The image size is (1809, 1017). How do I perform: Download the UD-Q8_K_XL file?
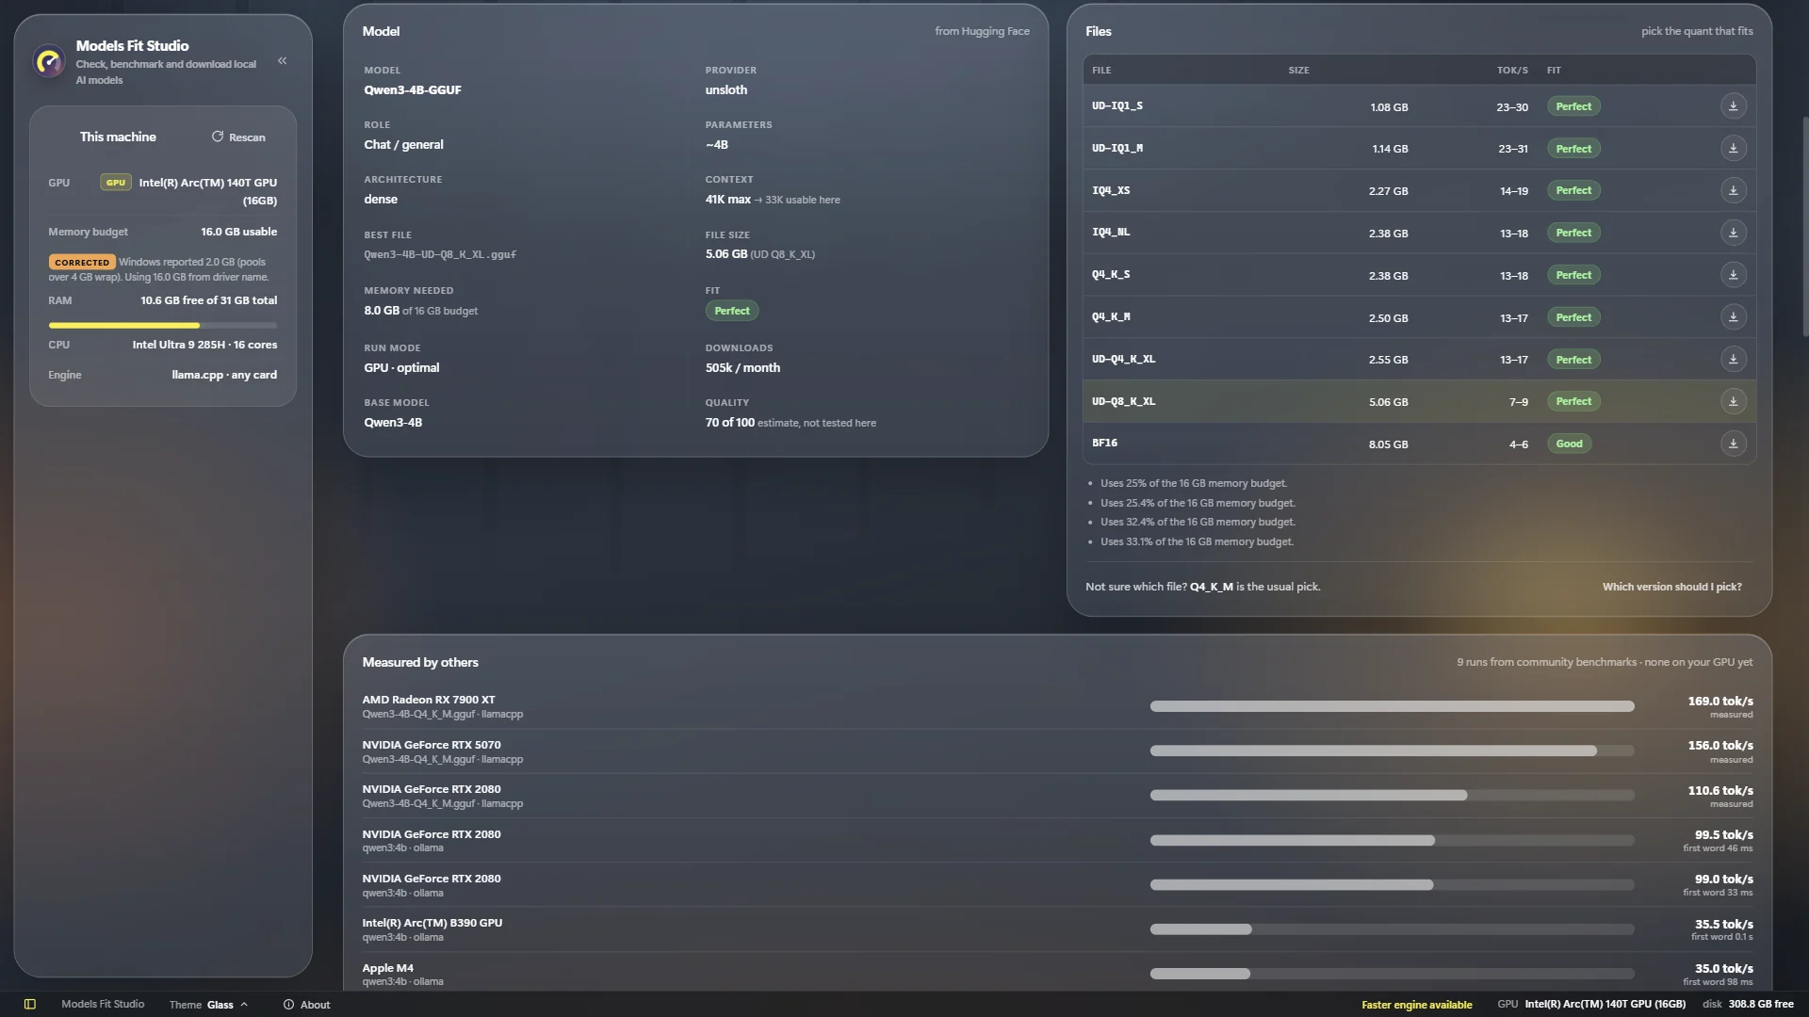[x=1733, y=401]
